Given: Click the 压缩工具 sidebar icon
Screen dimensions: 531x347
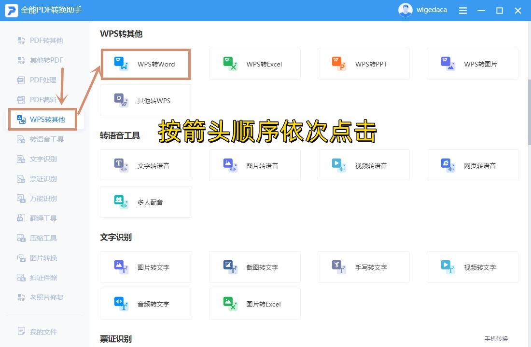Looking at the screenshot, I should point(21,238).
